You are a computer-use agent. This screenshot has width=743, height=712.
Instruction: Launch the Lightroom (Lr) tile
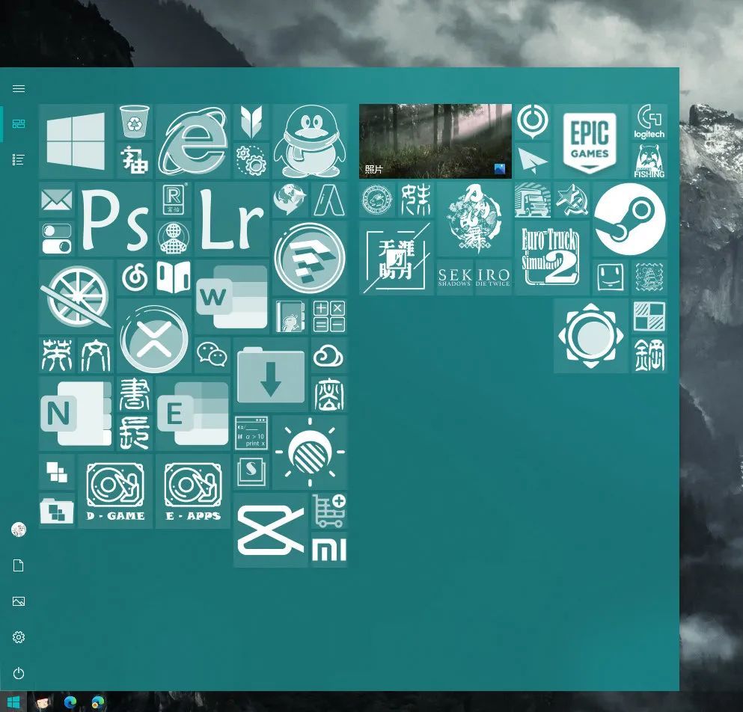click(232, 219)
